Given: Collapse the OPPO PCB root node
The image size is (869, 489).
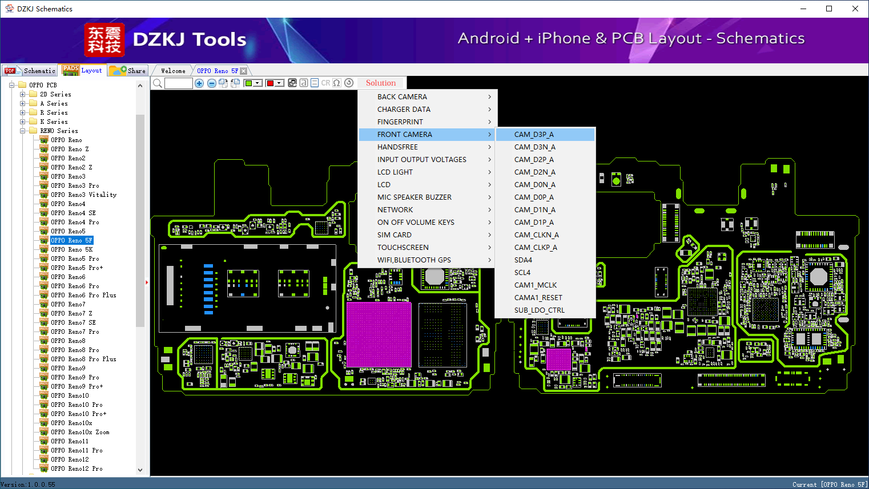Looking at the screenshot, I should [x=12, y=85].
